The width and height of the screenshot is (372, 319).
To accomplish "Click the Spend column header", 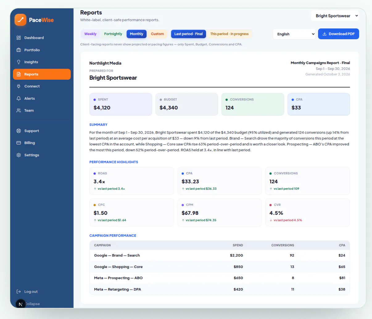I will pyautogui.click(x=238, y=245).
